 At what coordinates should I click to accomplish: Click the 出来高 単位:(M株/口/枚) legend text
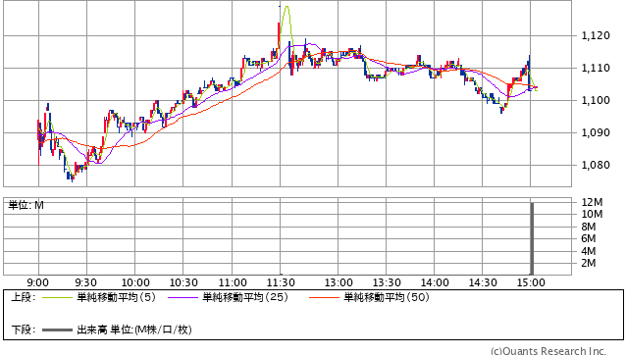pyautogui.click(x=134, y=330)
